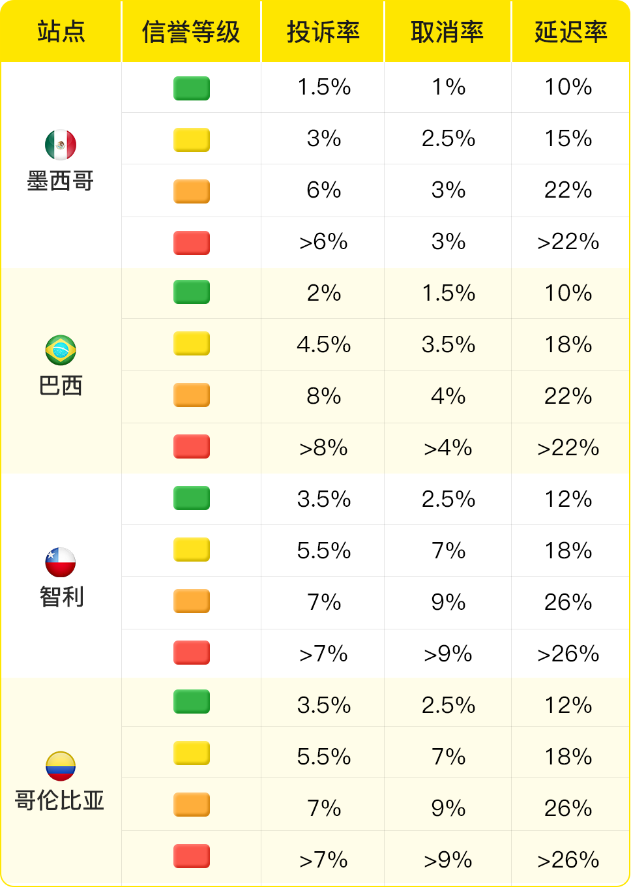Image resolution: width=631 pixels, height=891 pixels.
Task: Select Mexico's green reputation level swatch
Action: (192, 88)
